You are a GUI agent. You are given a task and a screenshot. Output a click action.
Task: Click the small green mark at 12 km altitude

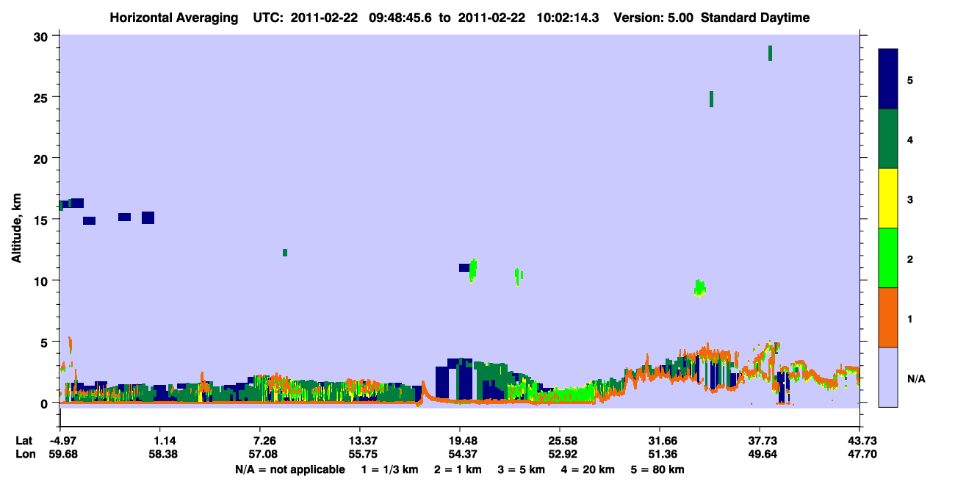285,253
